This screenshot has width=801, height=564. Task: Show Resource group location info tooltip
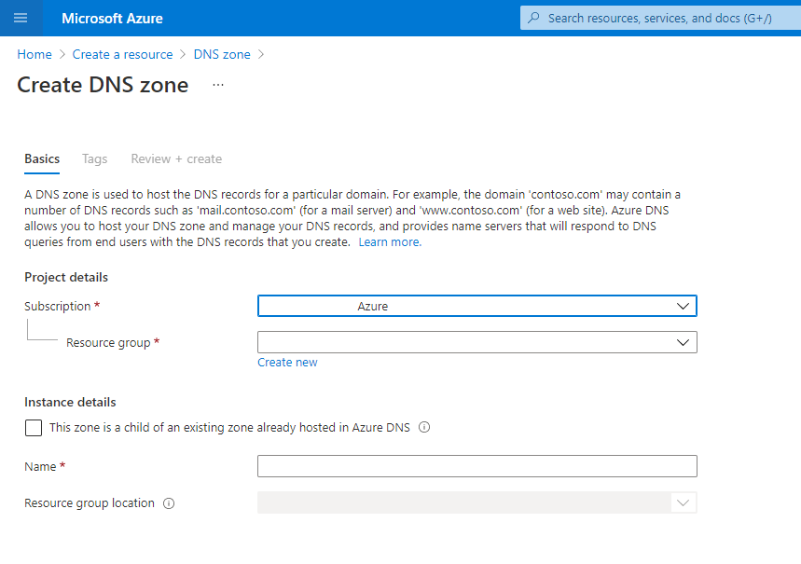169,503
